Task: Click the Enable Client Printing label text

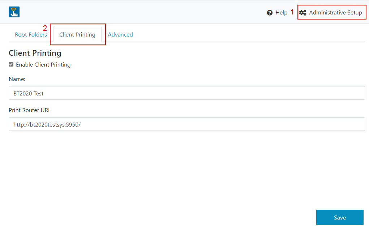Action: [x=43, y=64]
